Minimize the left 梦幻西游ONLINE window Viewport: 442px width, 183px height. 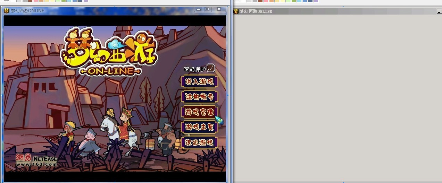click(199, 9)
